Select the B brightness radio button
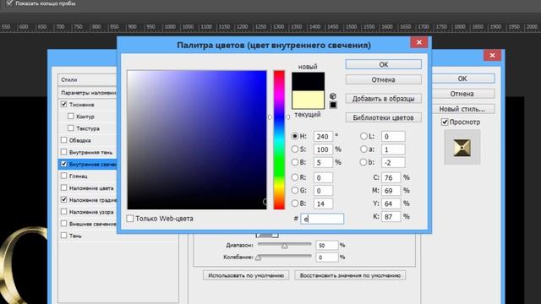This screenshot has width=541, height=304. click(295, 162)
